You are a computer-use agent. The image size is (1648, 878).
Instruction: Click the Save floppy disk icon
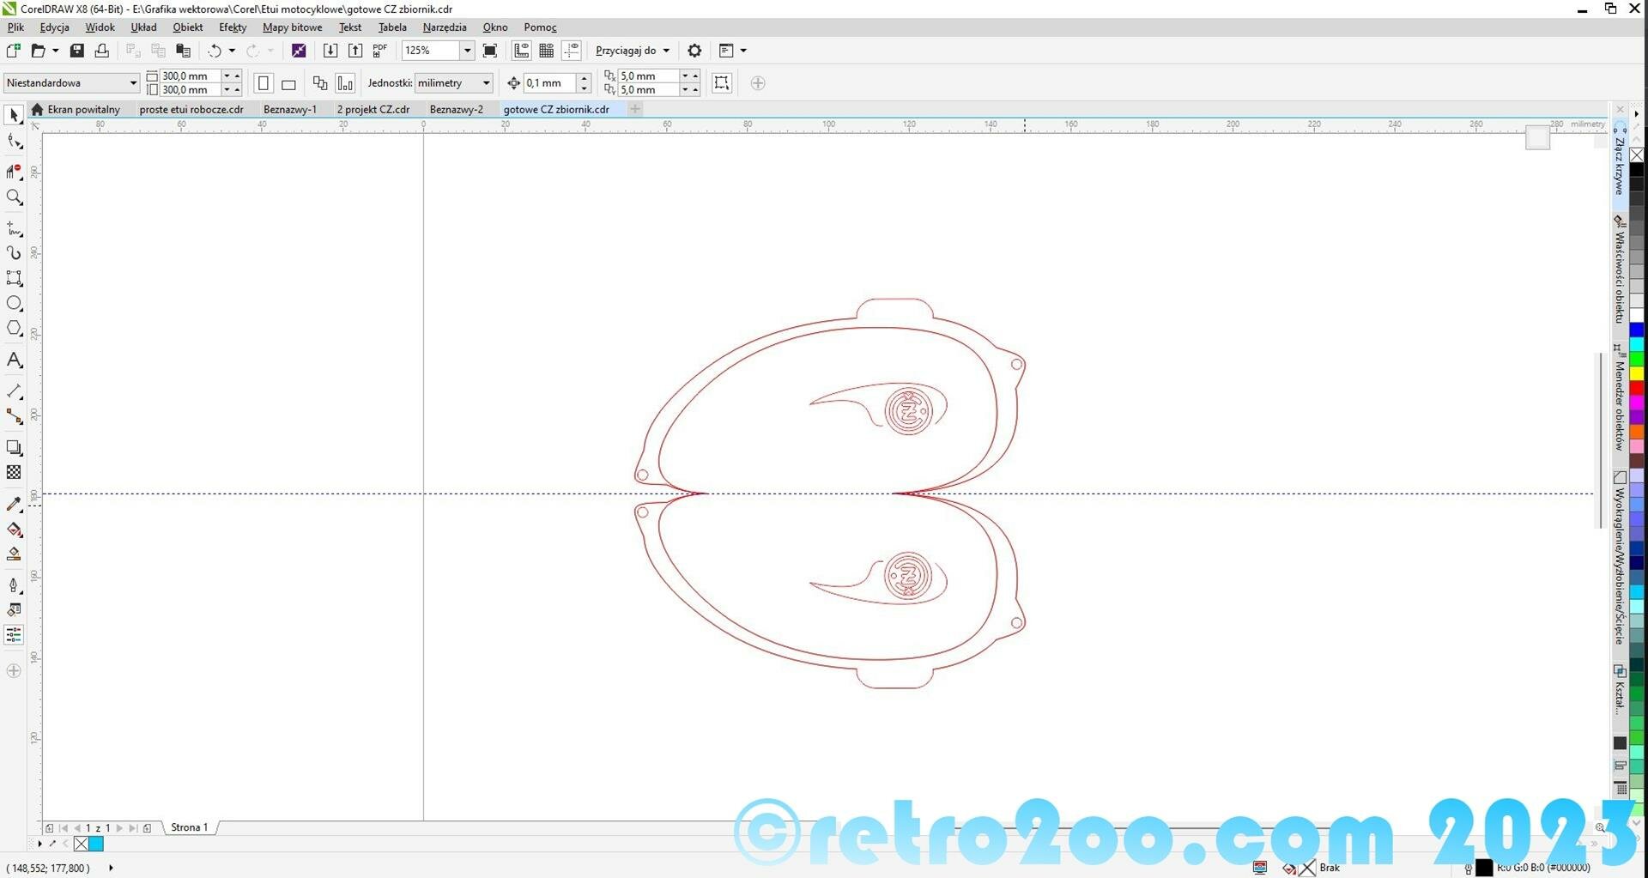77,51
